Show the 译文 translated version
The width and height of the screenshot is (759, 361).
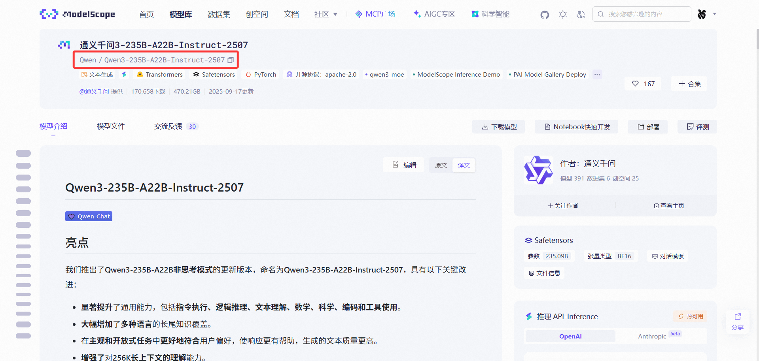point(464,165)
